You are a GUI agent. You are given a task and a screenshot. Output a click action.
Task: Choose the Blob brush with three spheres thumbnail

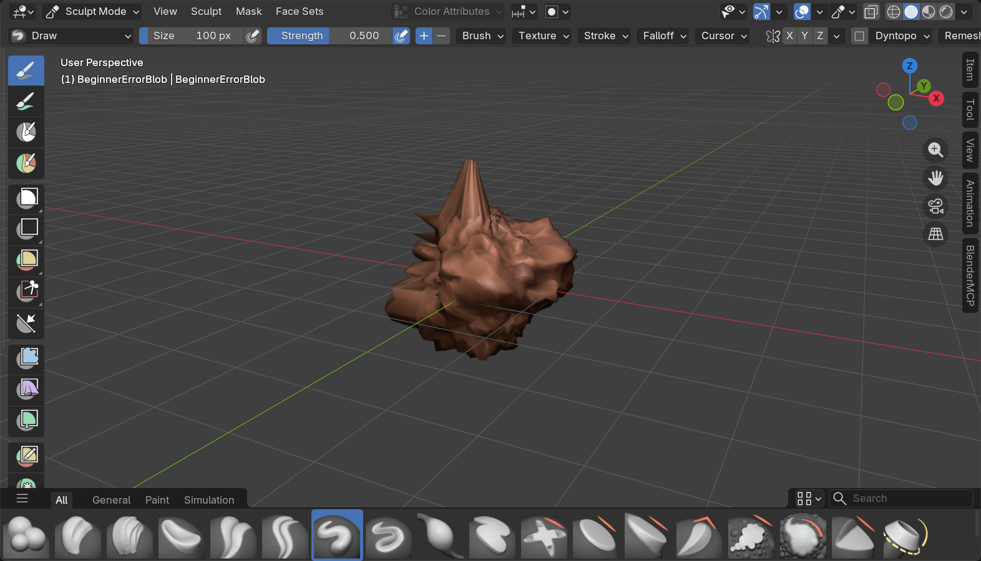click(26, 535)
